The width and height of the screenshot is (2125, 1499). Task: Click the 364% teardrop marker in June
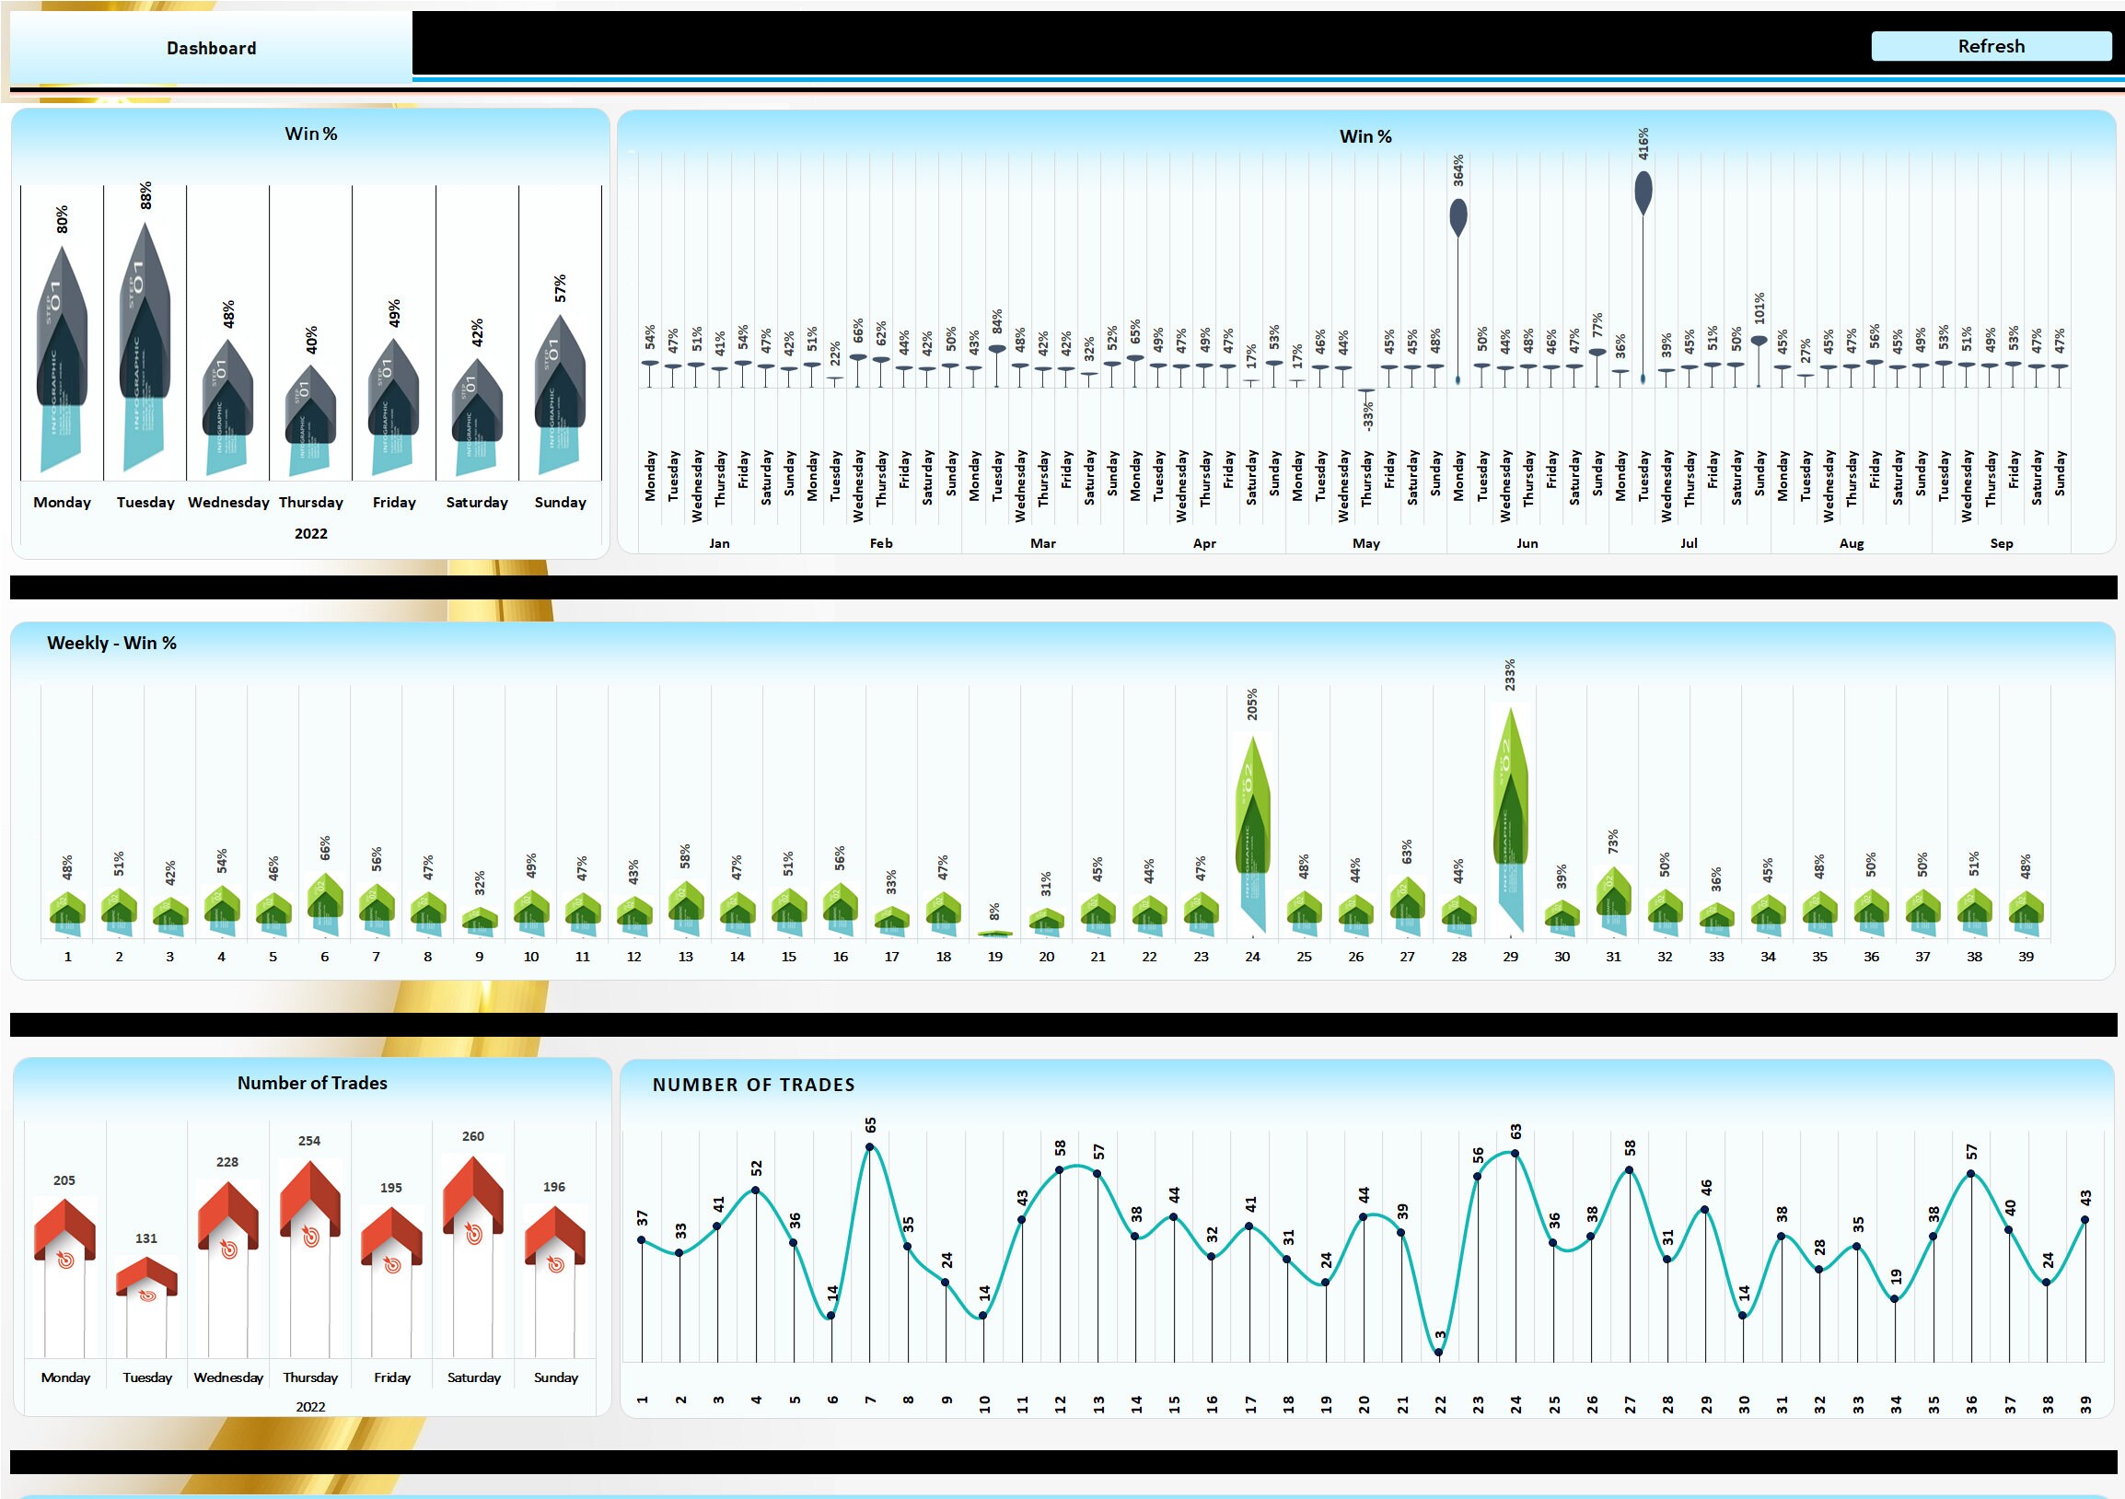(x=1457, y=217)
